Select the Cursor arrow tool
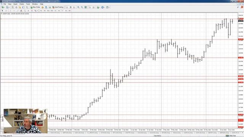The height and width of the screenshot is (137, 244). (3, 11)
